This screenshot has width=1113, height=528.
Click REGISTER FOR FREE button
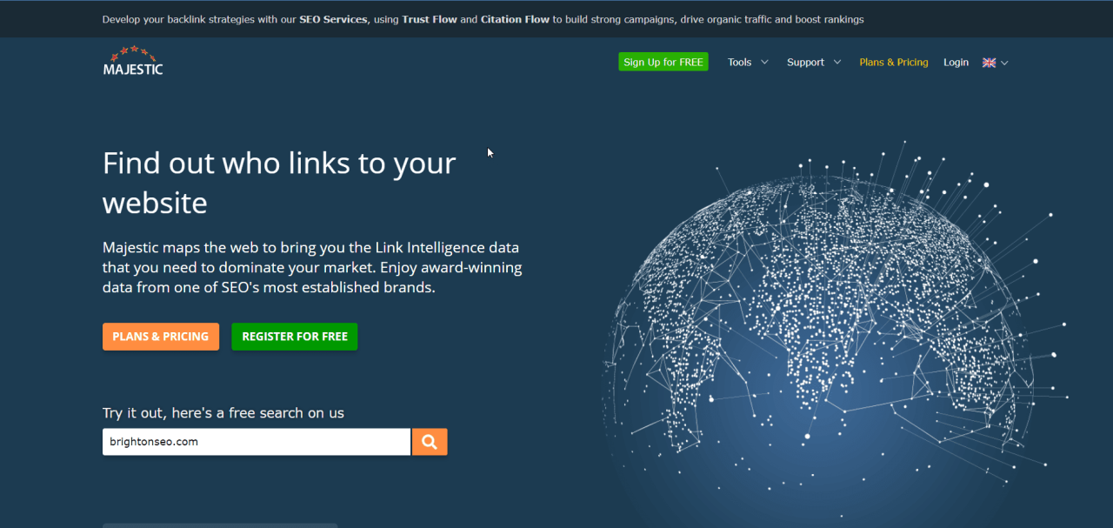(x=295, y=337)
